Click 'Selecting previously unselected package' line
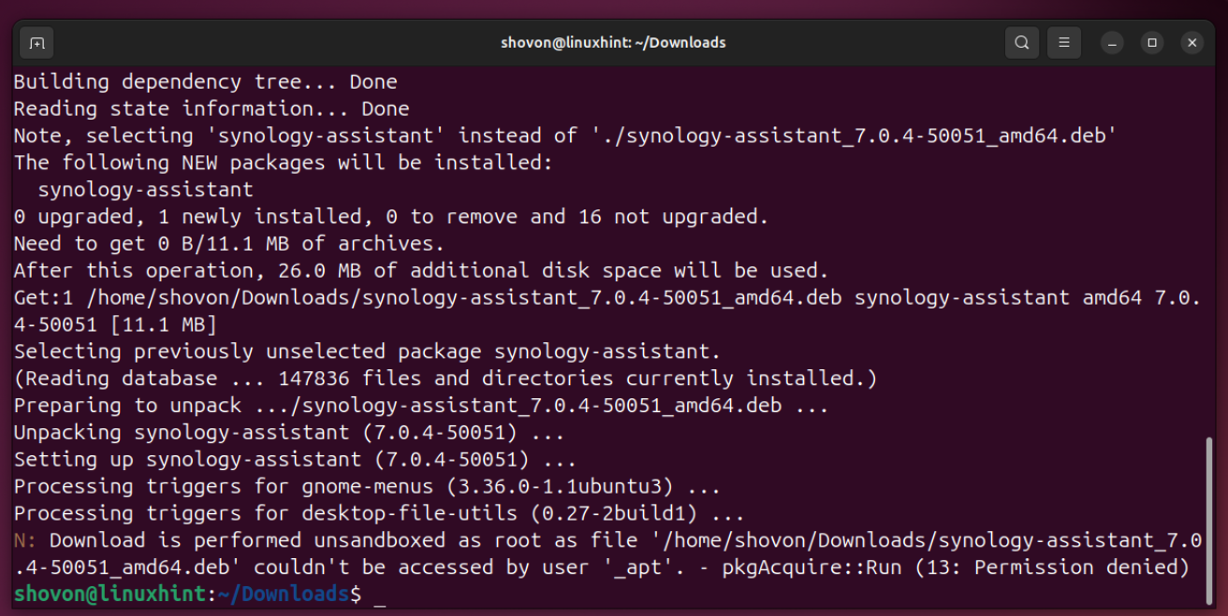The width and height of the screenshot is (1228, 616). pos(368,352)
